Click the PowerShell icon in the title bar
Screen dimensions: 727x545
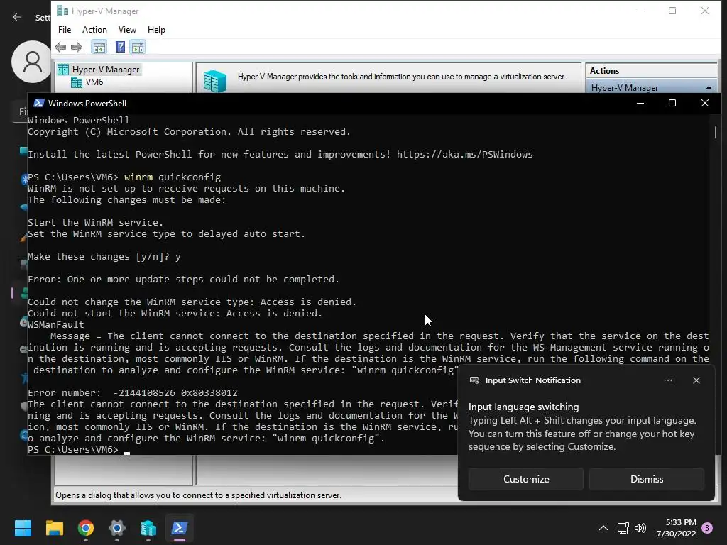click(x=39, y=103)
